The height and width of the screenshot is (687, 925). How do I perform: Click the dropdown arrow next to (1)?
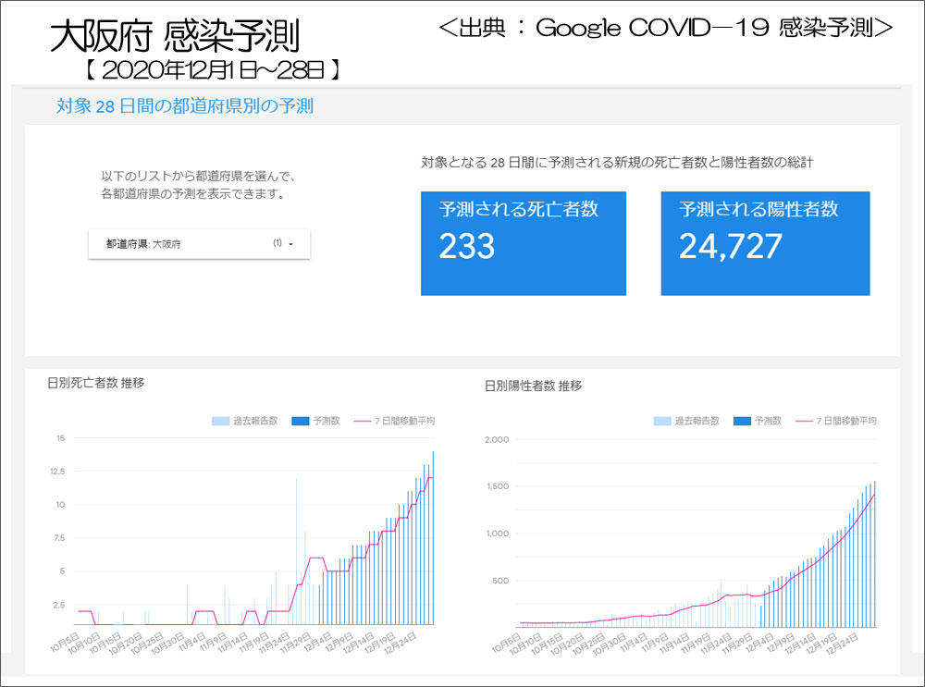click(290, 244)
